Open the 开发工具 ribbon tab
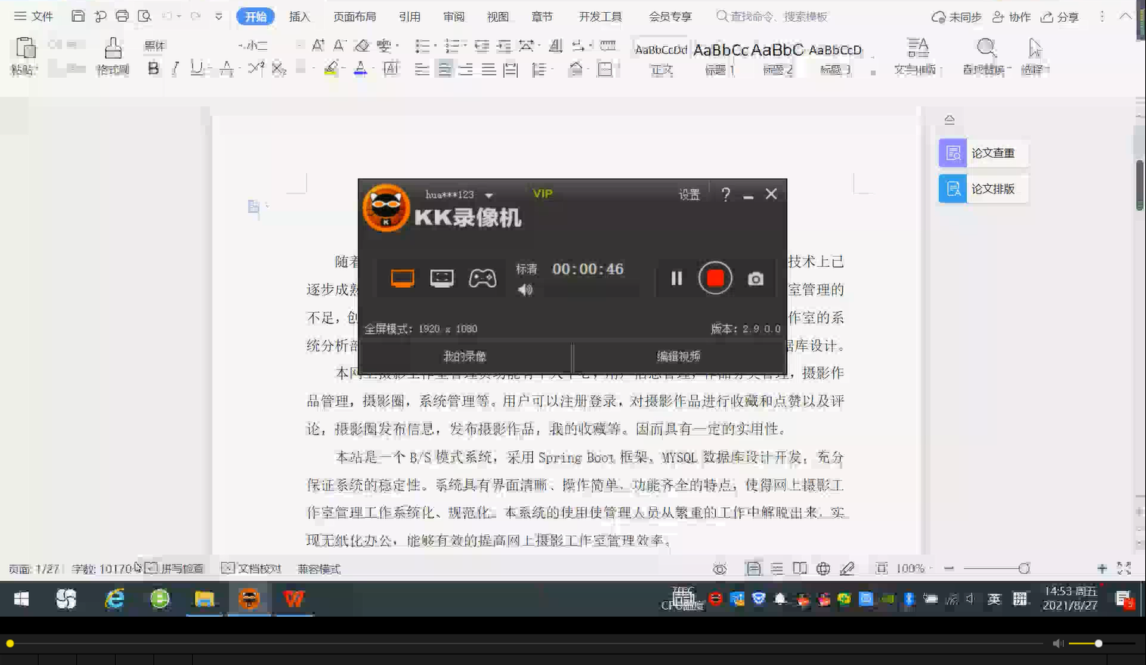 tap(599, 16)
